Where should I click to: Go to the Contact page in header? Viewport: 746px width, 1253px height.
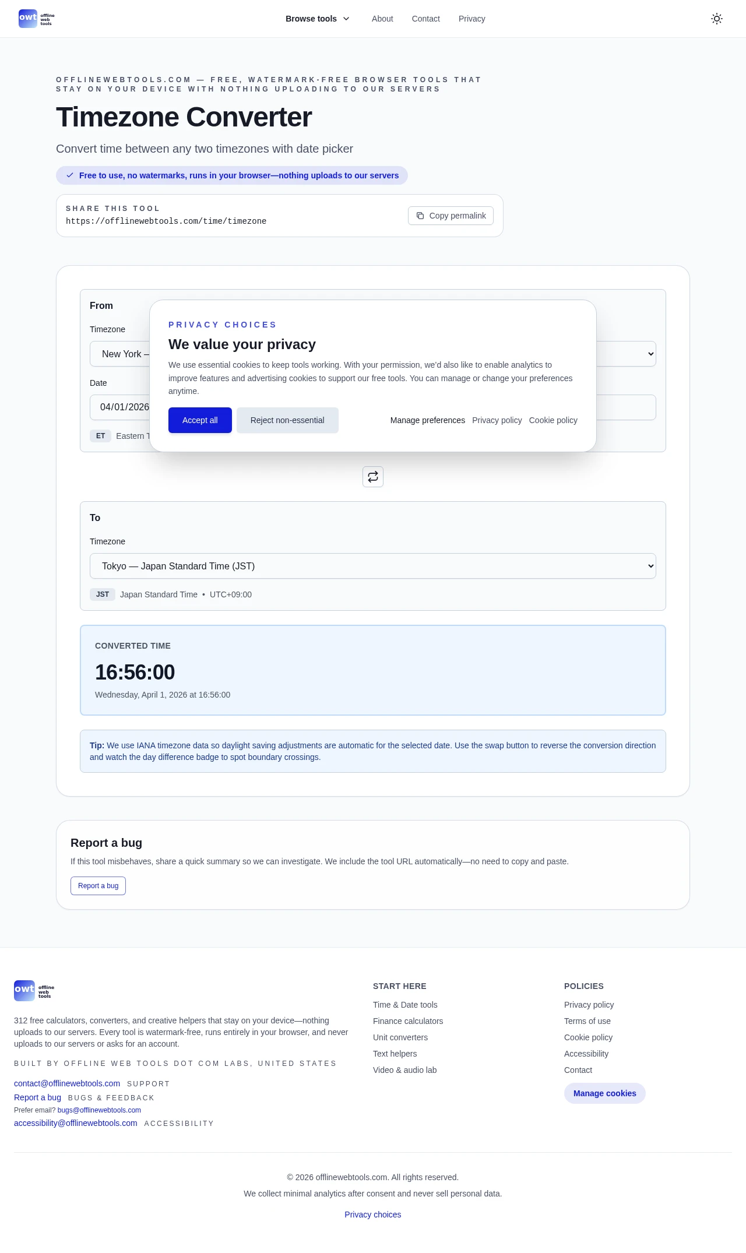[x=425, y=19]
